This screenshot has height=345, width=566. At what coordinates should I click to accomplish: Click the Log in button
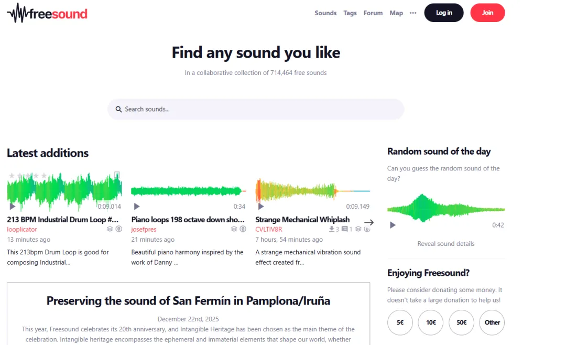point(444,13)
